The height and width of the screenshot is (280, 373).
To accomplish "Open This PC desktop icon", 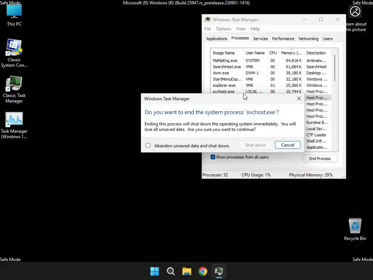I will 14,15.
